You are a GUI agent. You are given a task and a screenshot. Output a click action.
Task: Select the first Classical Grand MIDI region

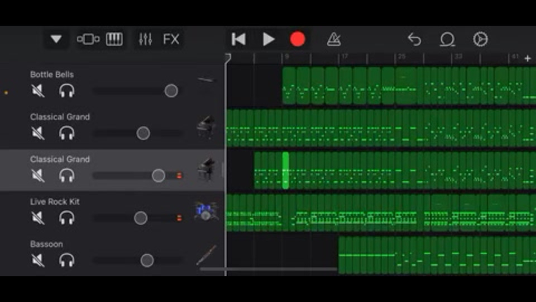tap(381, 128)
